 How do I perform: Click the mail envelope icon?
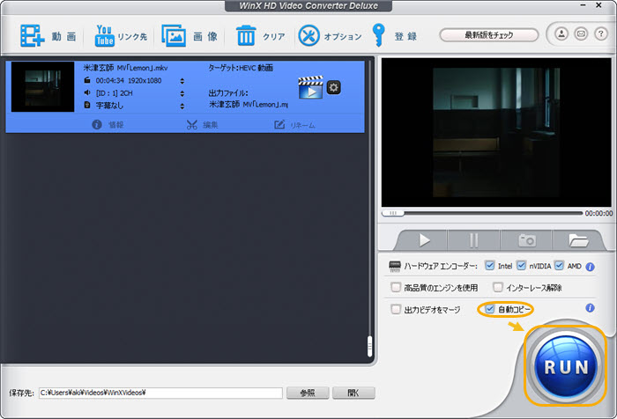point(581,33)
